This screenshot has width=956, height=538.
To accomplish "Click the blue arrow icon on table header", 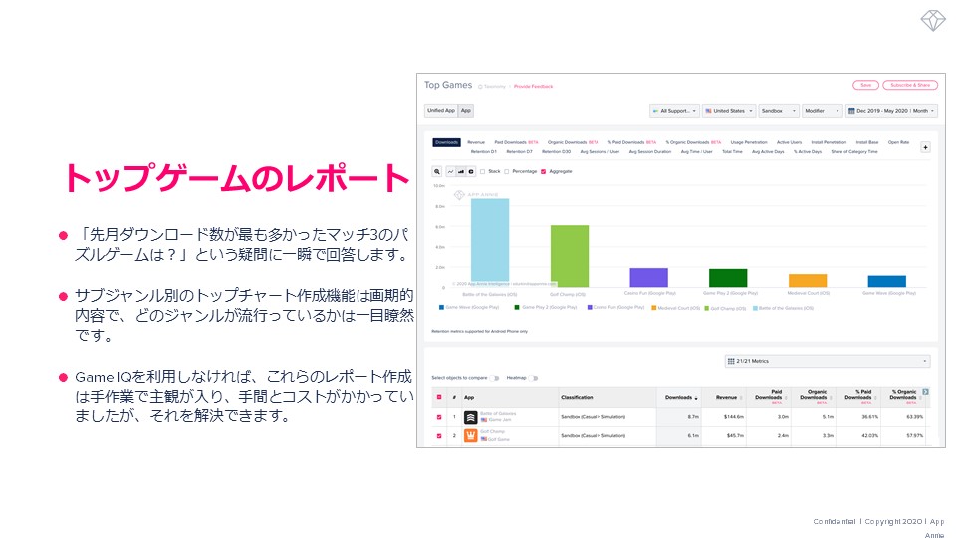I will (925, 392).
